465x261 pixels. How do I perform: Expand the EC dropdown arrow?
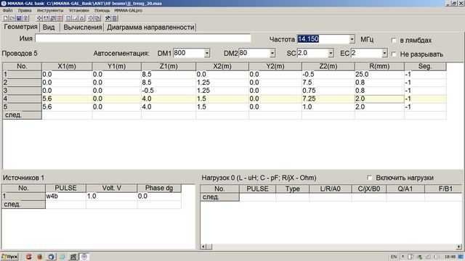384,53
